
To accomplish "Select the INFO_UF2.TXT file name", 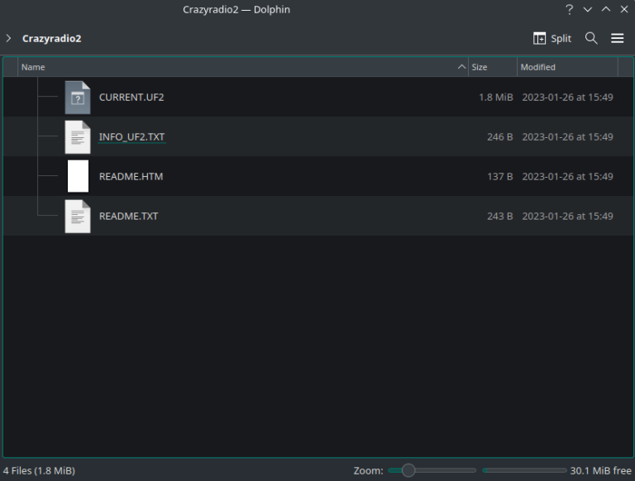I will [132, 137].
